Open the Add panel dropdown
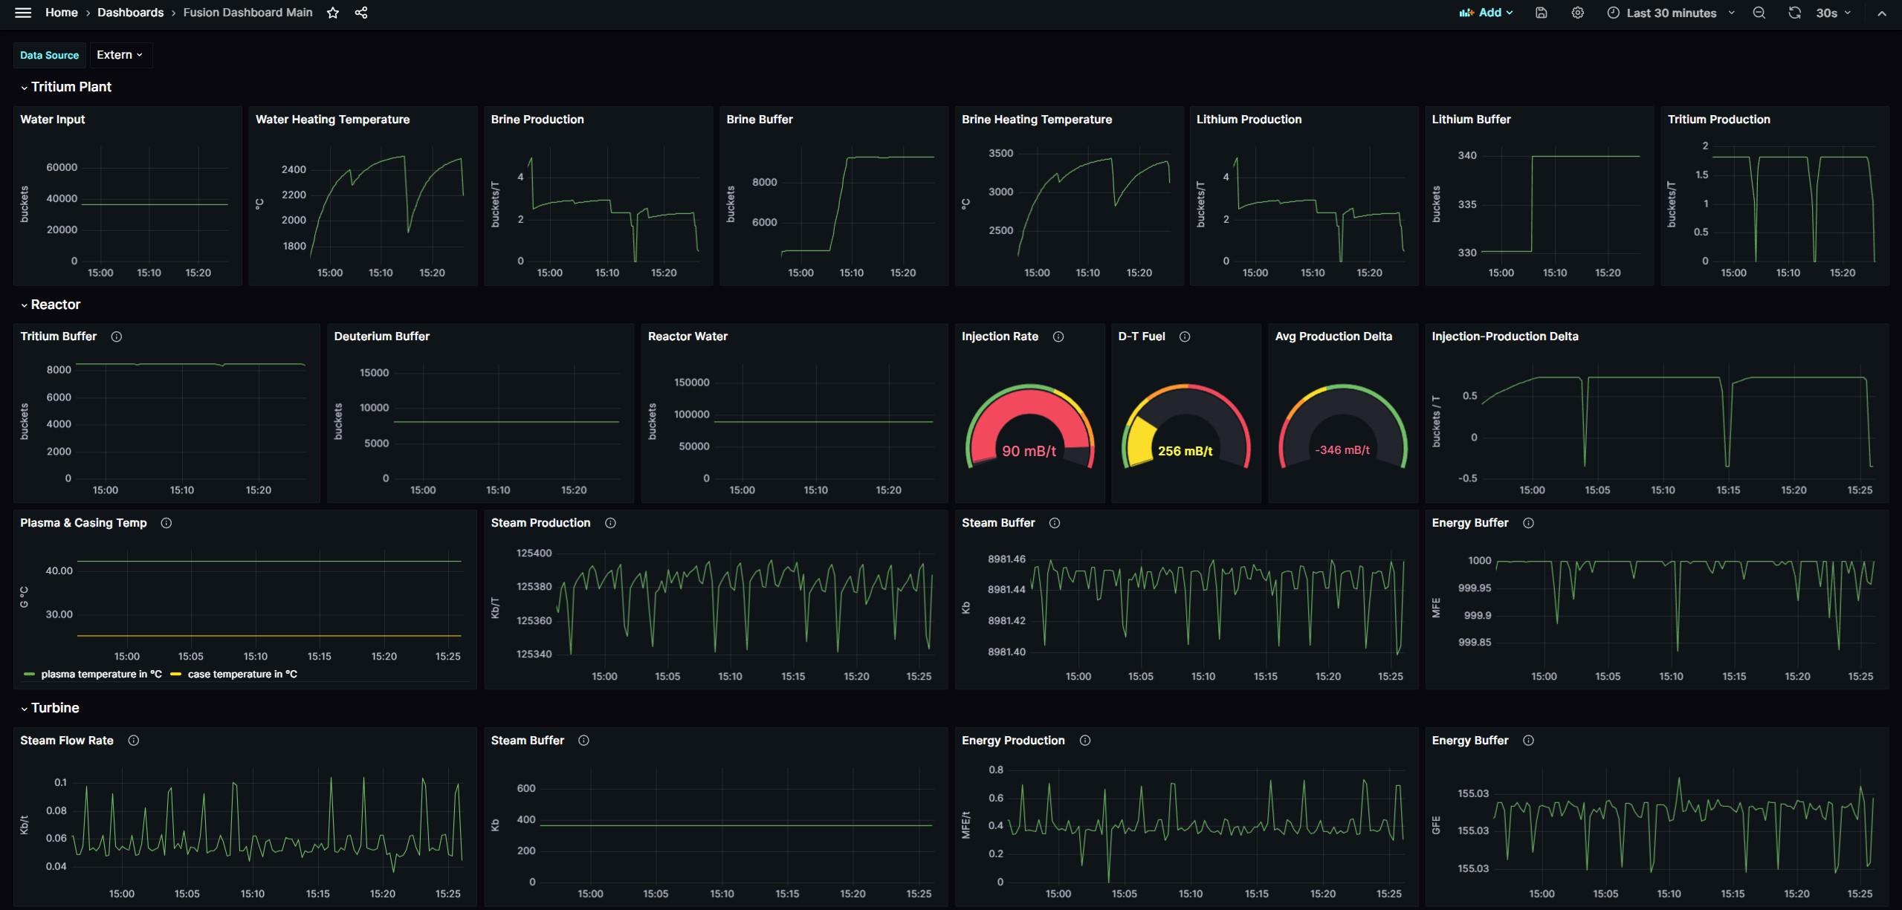The width and height of the screenshot is (1902, 910). coord(1486,13)
